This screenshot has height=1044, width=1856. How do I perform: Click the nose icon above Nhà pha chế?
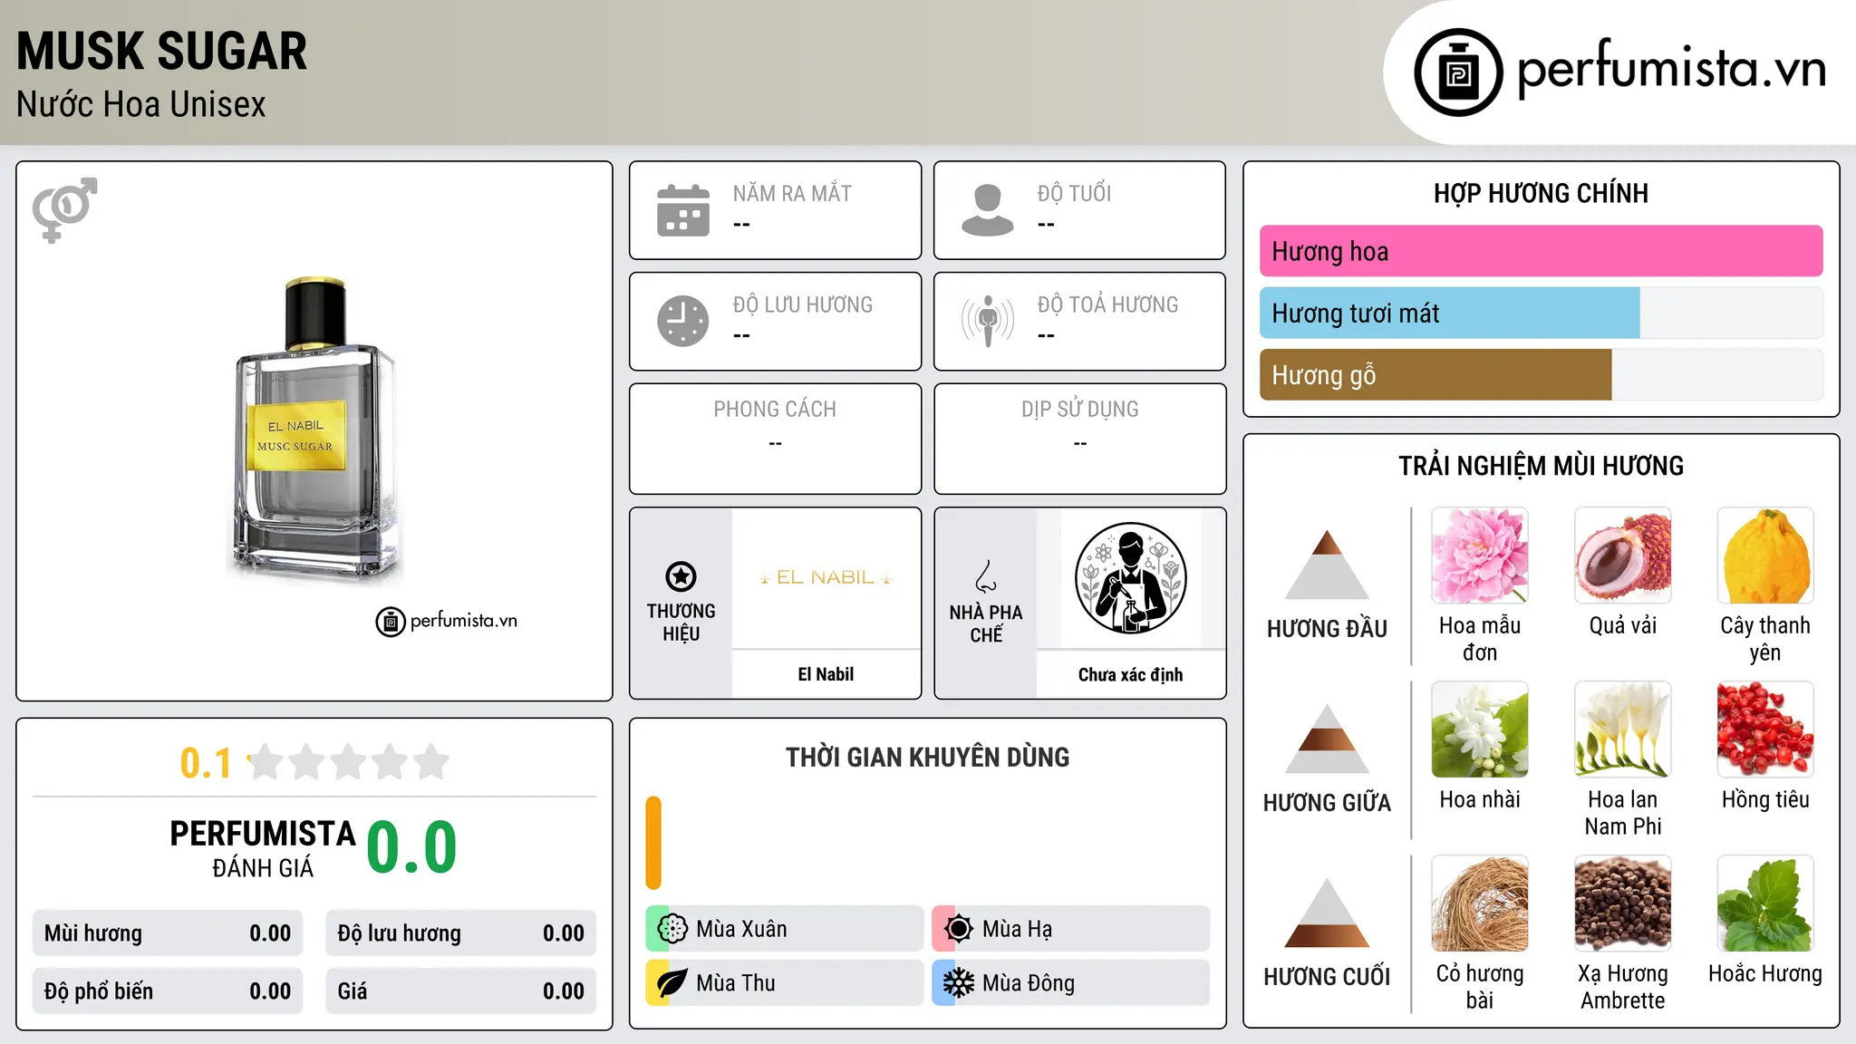[986, 576]
